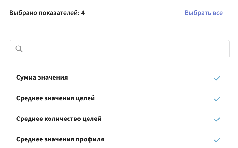Click the selected count number 4
This screenshot has width=238, height=148.
[x=83, y=13]
